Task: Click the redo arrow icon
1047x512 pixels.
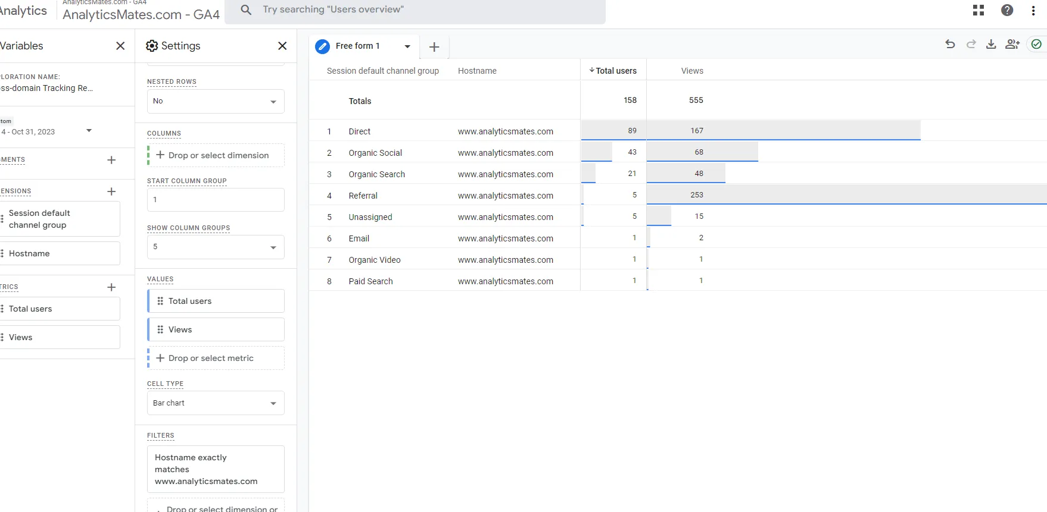Action: click(x=971, y=44)
